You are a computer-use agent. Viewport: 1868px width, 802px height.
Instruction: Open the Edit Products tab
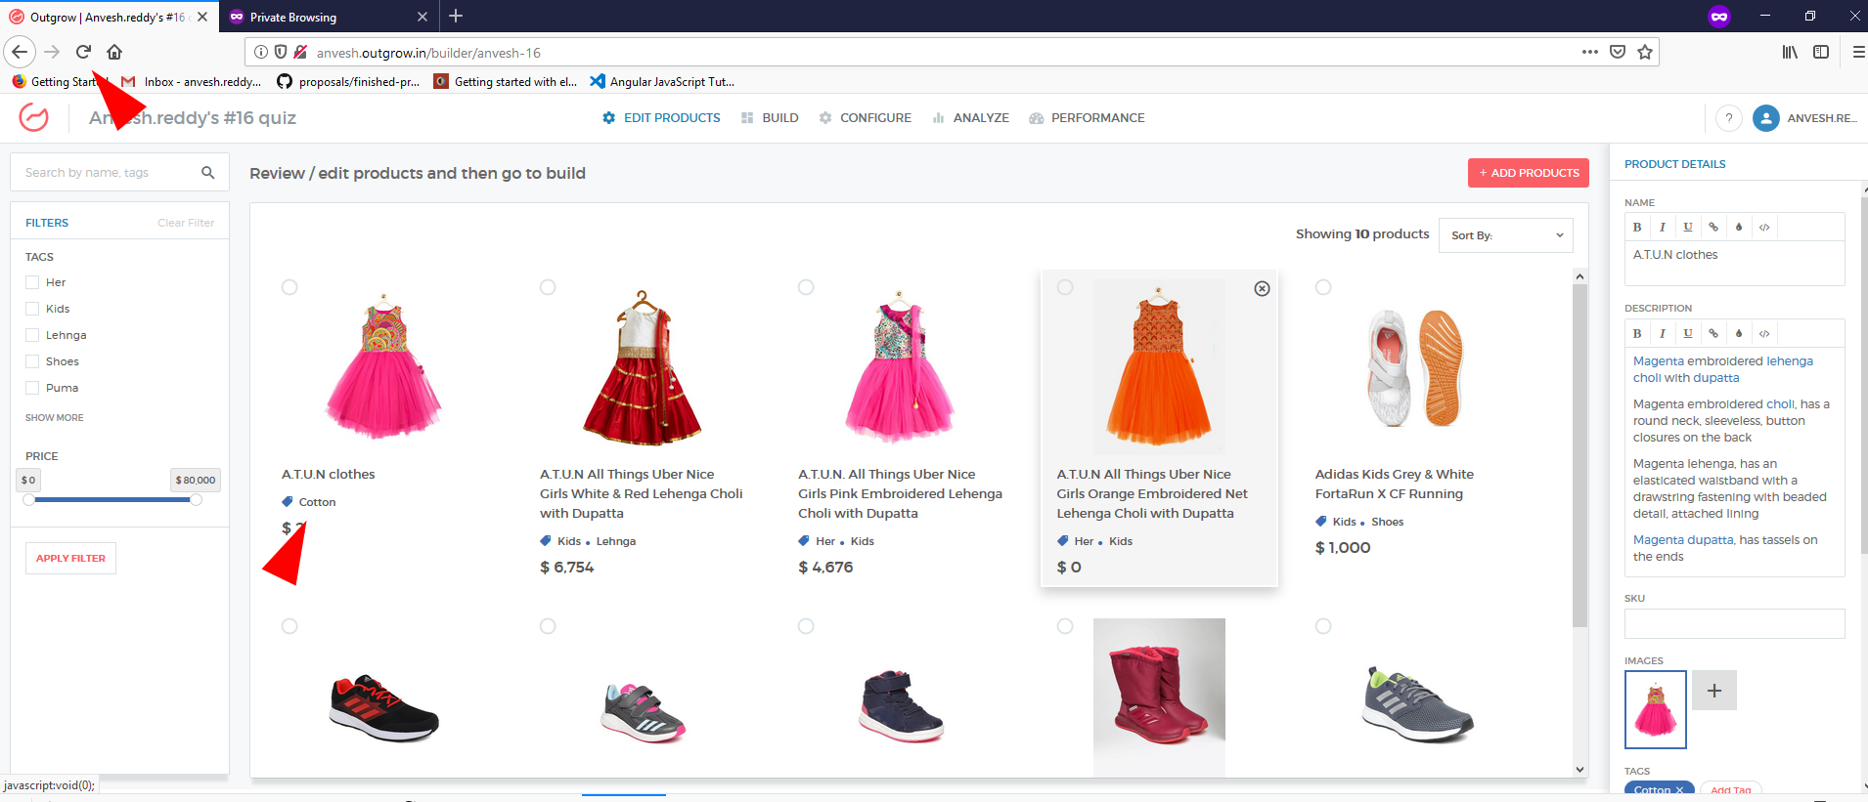tap(661, 118)
